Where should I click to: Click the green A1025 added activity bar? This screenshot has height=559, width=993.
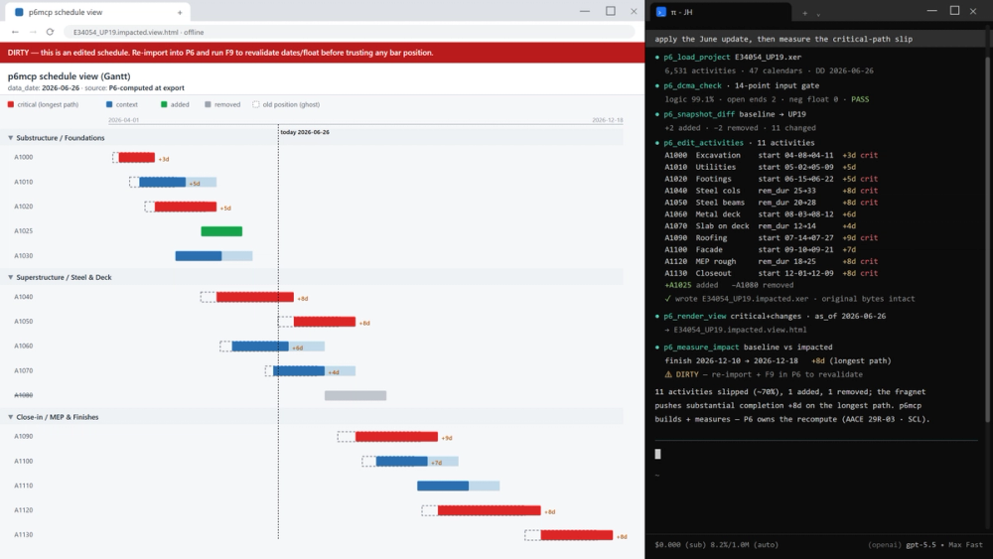[221, 231]
